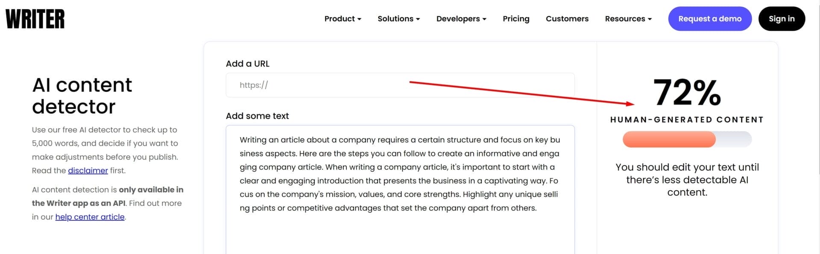This screenshot has width=820, height=254.
Task: Click the AI content detector heading
Action: [82, 96]
